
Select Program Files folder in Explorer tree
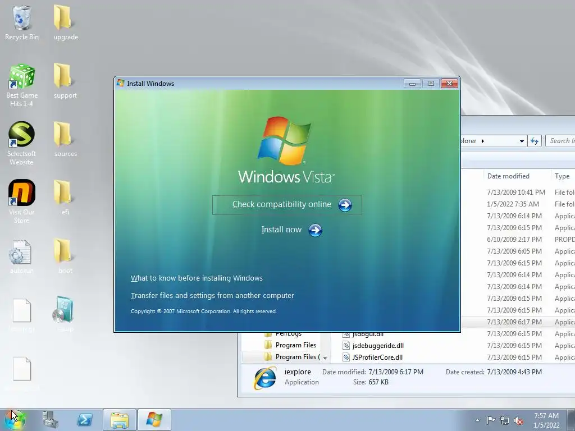point(295,345)
